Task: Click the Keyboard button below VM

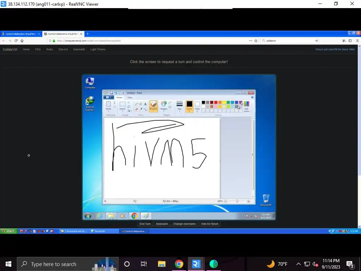Action: point(162,224)
